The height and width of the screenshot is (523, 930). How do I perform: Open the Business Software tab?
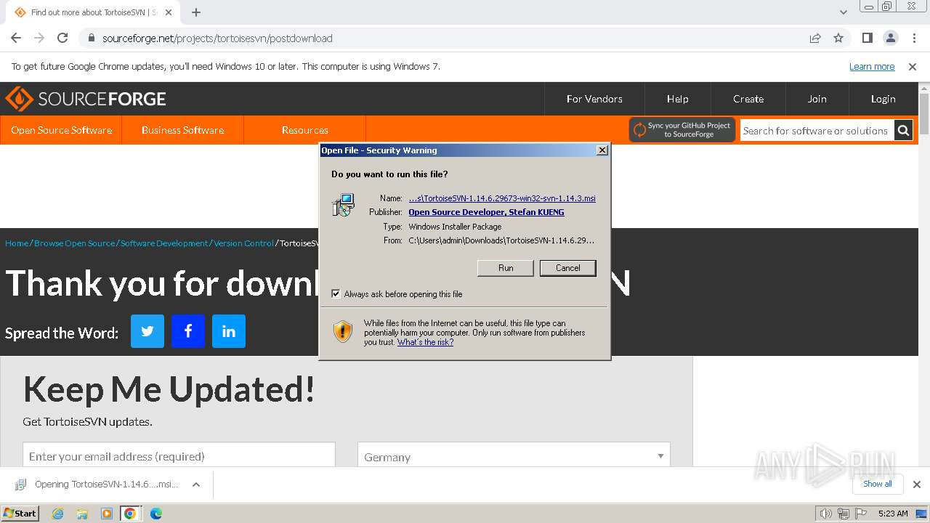(x=182, y=130)
